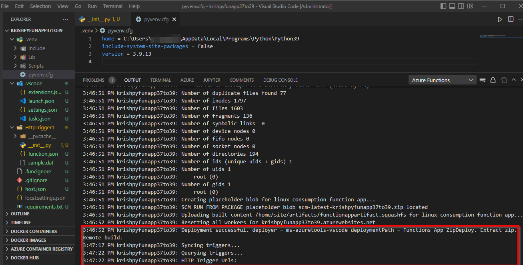Switch to the __init__.py editor tab

pos(102,19)
